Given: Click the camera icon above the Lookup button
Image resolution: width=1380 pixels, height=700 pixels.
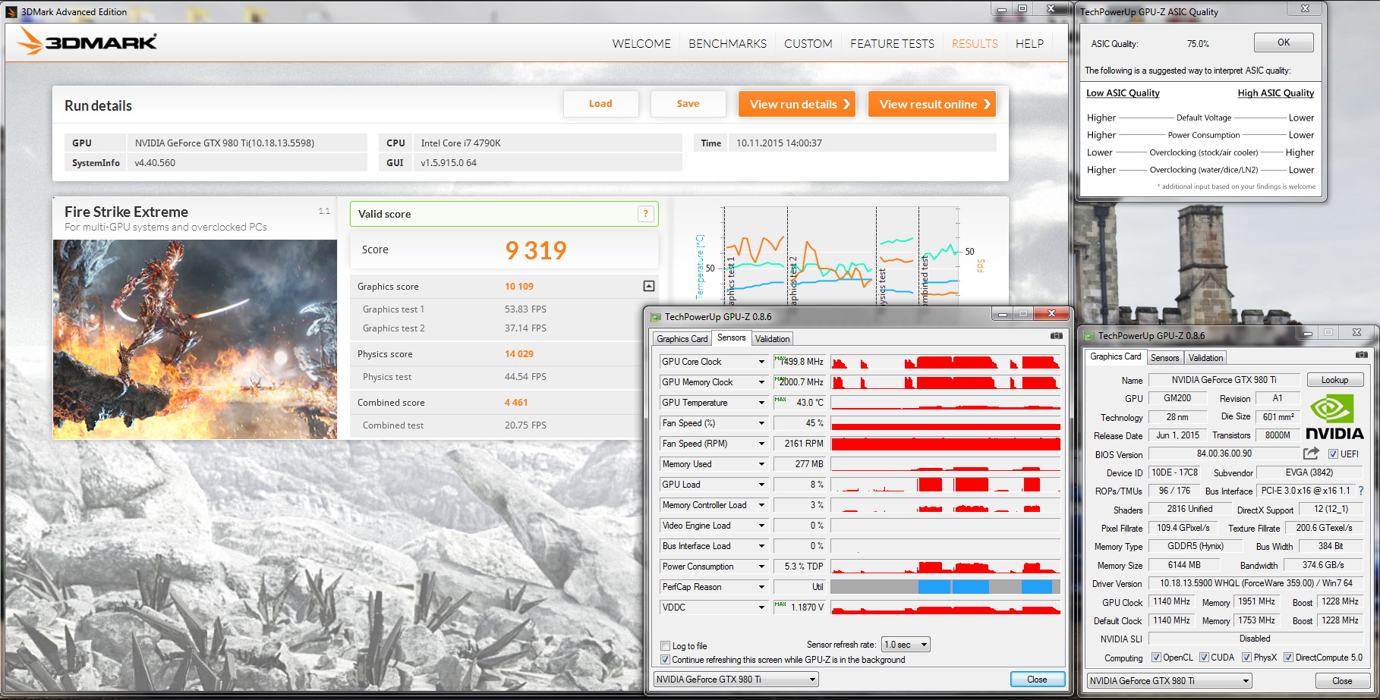Looking at the screenshot, I should (1361, 354).
